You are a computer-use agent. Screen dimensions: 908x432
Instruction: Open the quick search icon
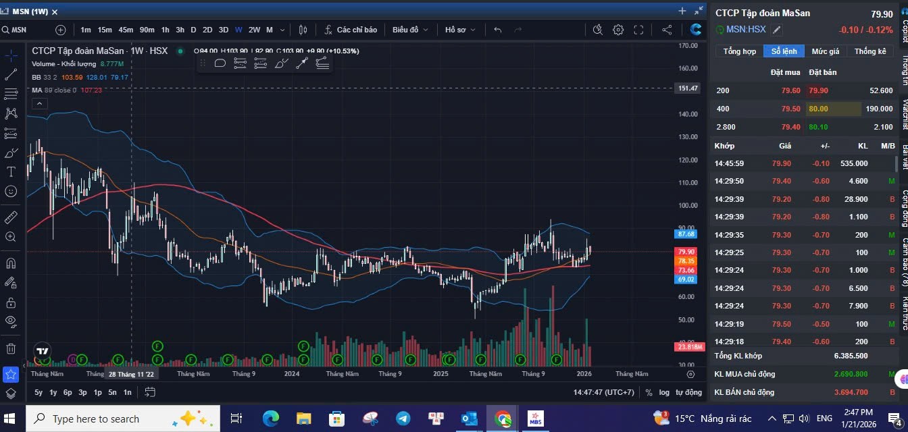click(598, 30)
